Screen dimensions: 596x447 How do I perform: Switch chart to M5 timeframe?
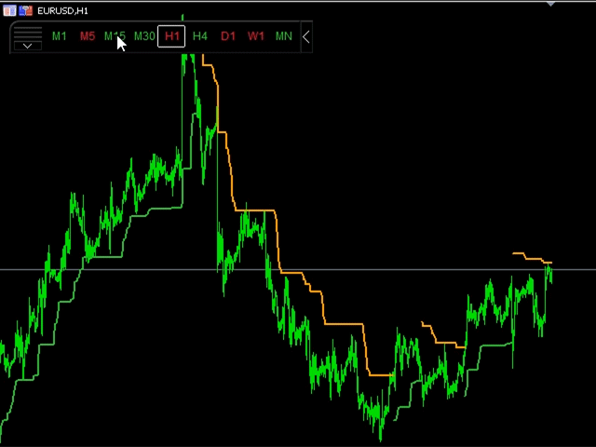click(x=88, y=36)
